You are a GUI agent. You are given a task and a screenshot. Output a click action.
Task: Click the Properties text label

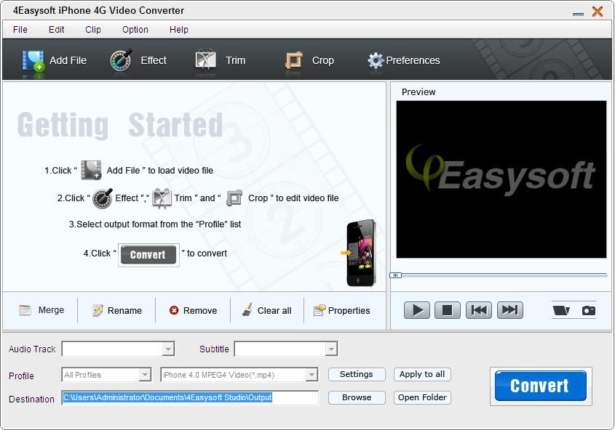(349, 311)
